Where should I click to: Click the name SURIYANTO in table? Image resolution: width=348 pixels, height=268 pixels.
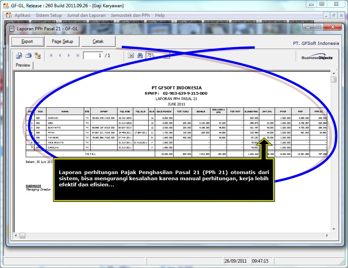point(54,128)
